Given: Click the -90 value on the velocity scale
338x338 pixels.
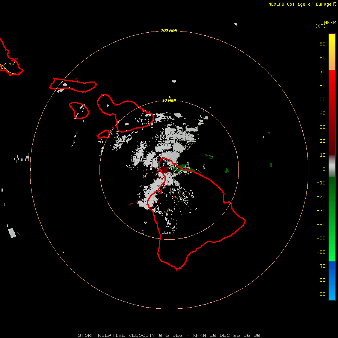Looking at the screenshot, I should (x=321, y=294).
